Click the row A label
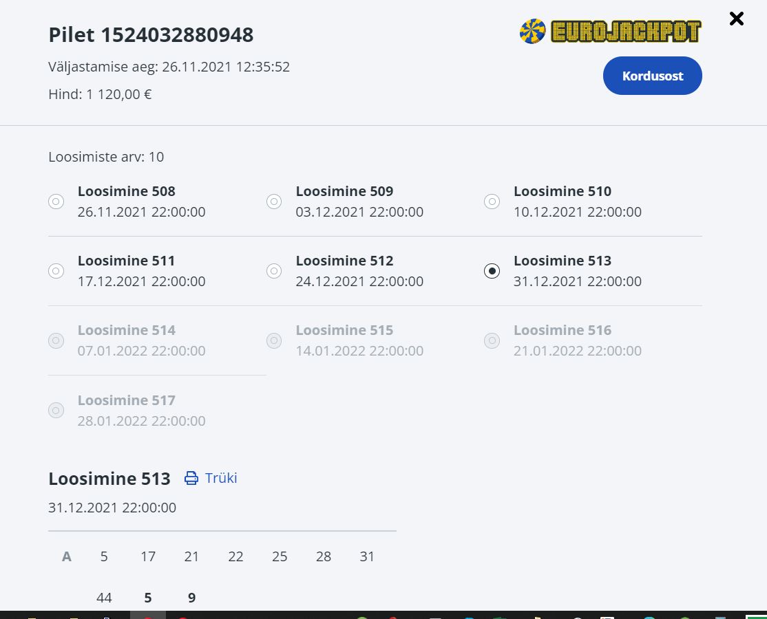This screenshot has width=767, height=619. tap(67, 556)
